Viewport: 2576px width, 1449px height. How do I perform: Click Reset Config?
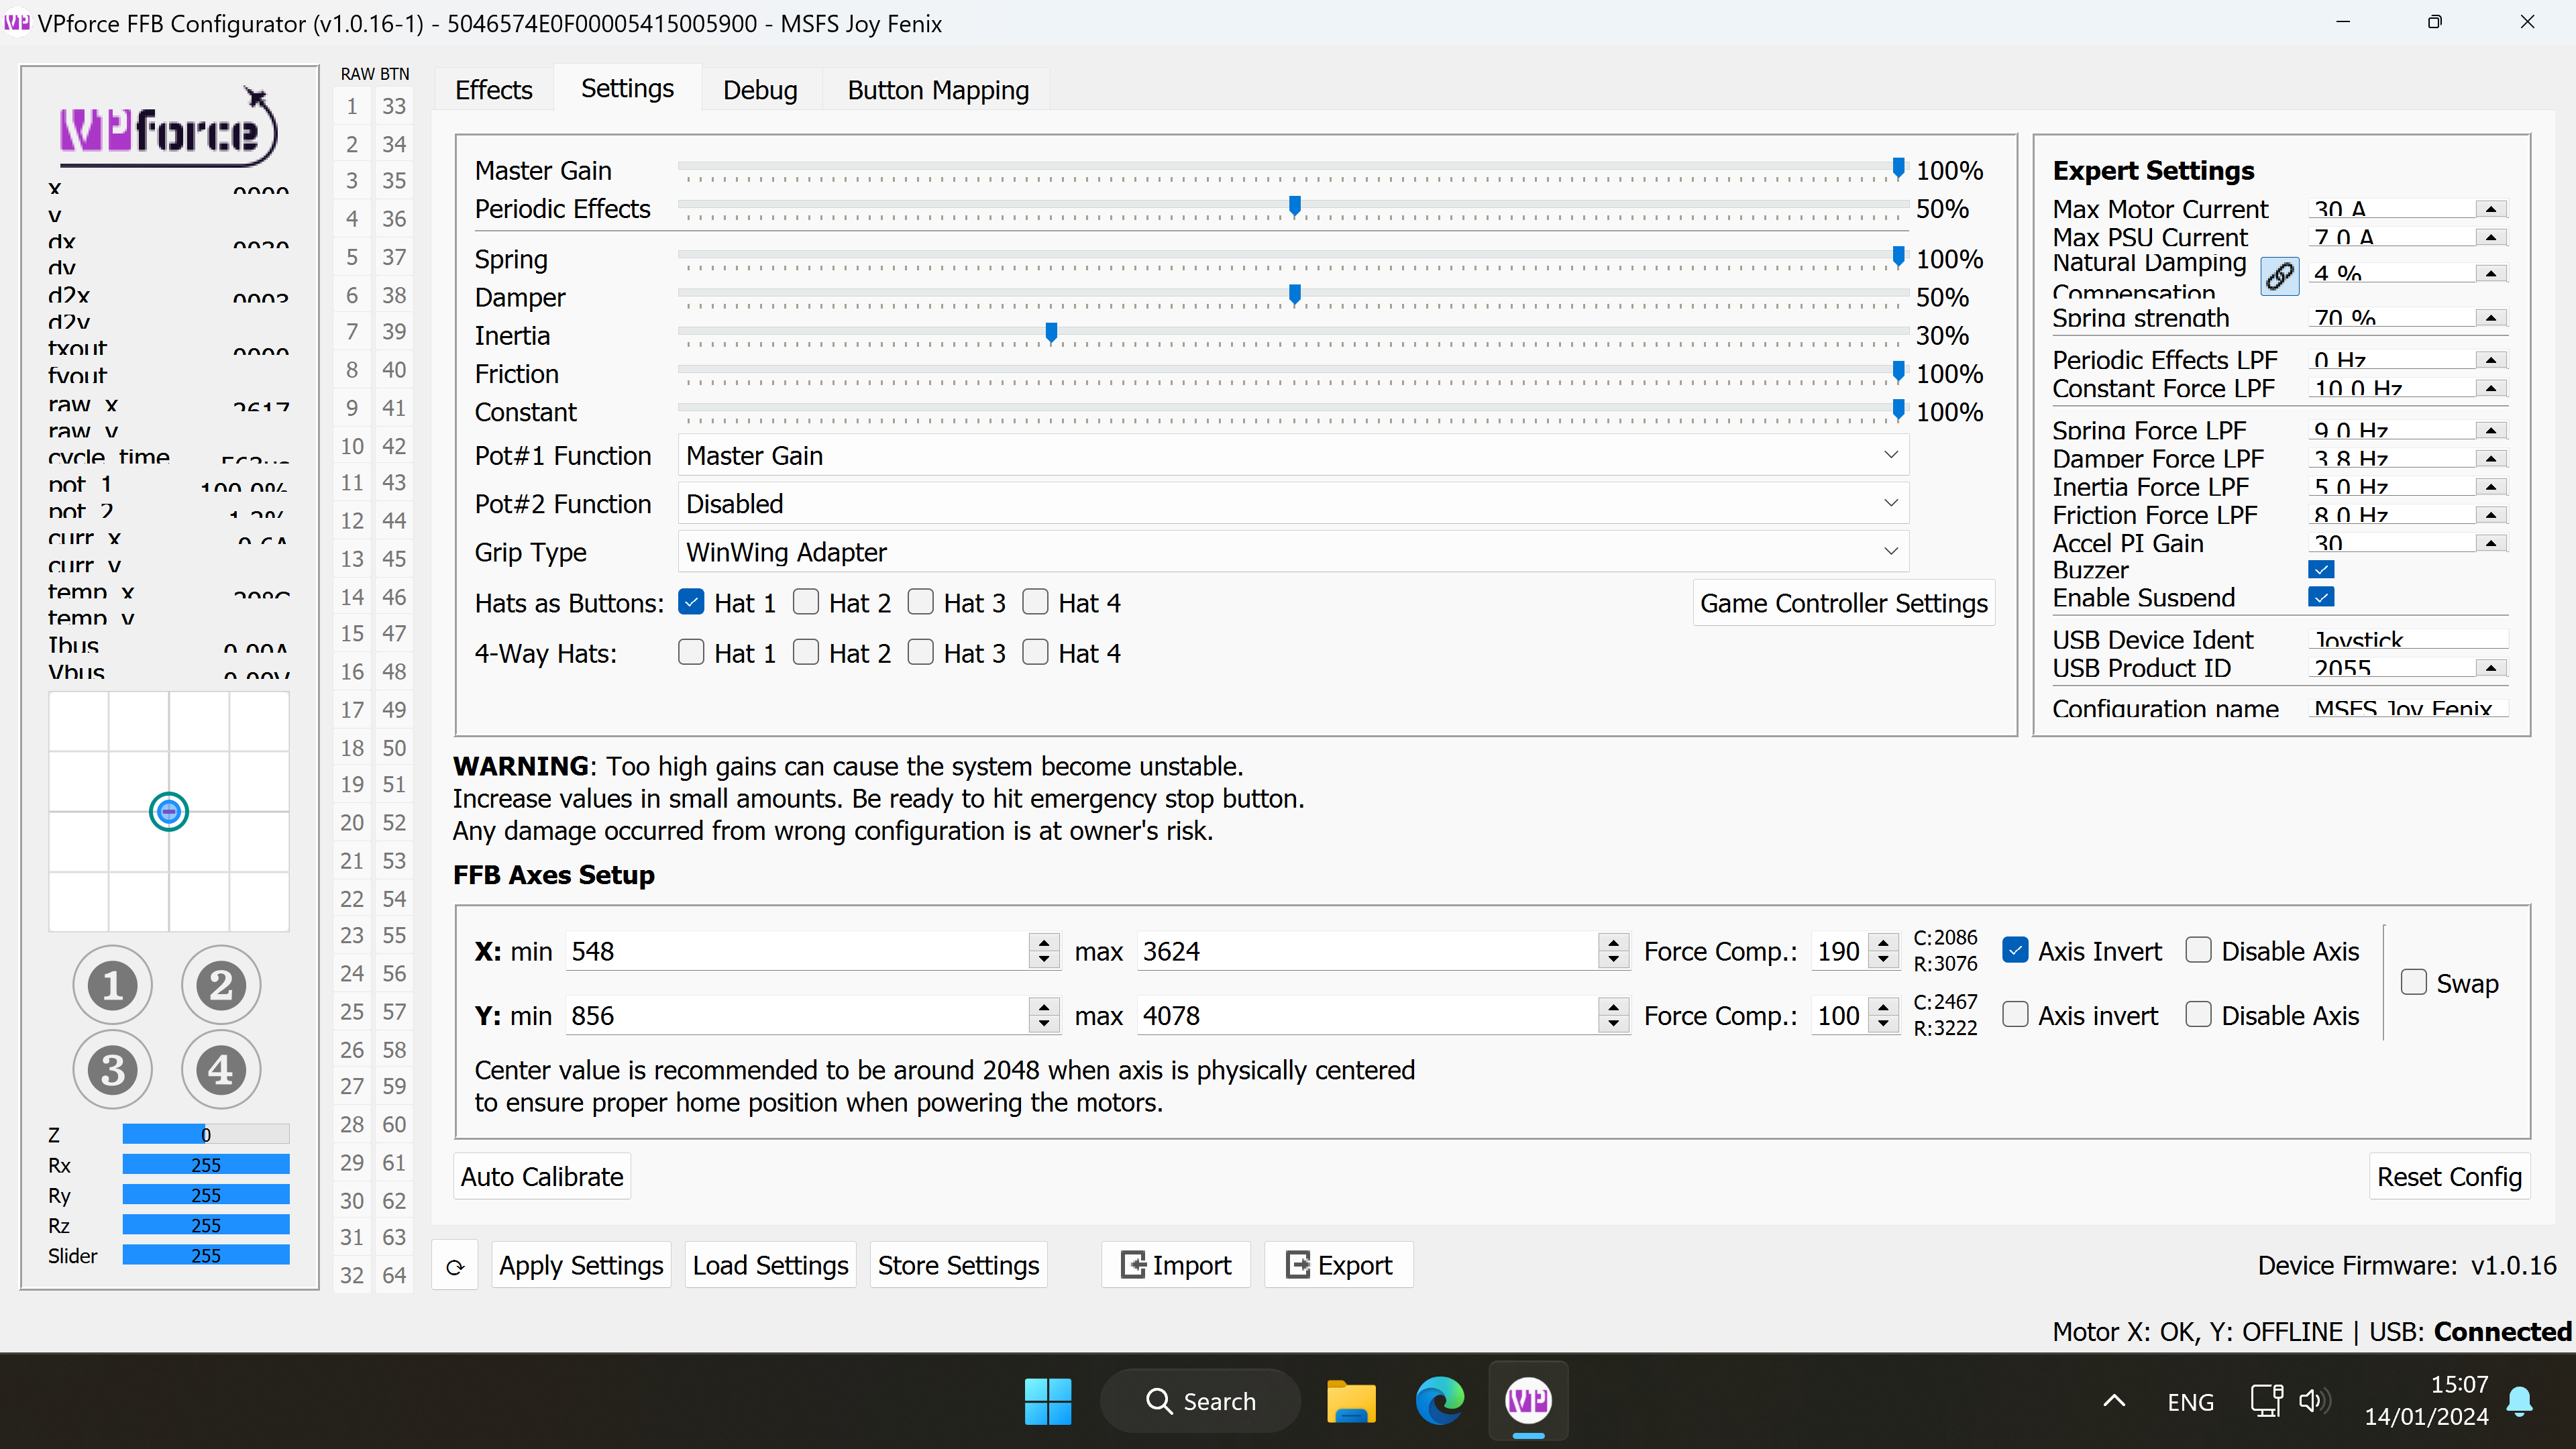pos(2449,1176)
